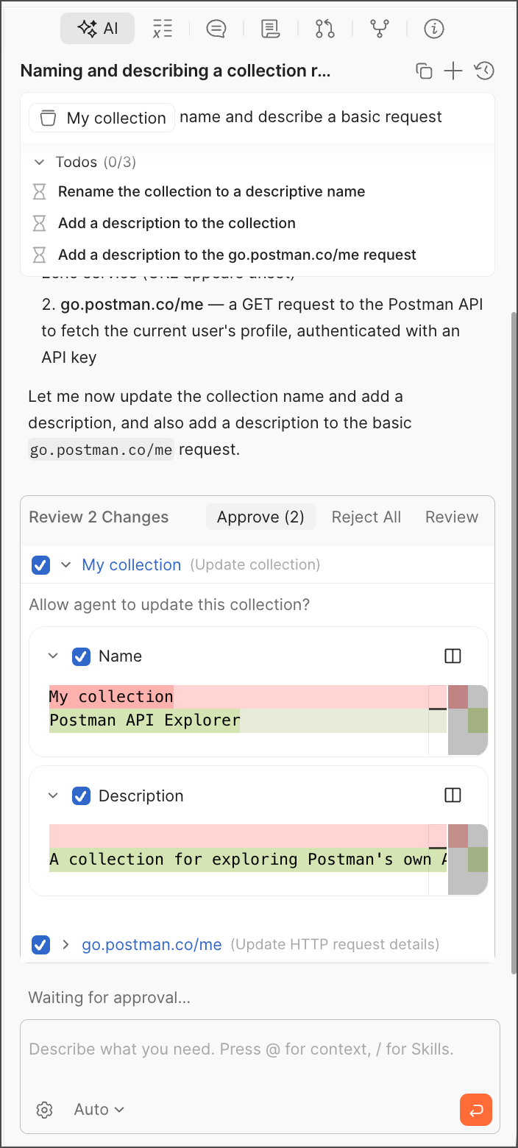Approve both changes with Approve (2)
518x1148 pixels.
(x=260, y=517)
